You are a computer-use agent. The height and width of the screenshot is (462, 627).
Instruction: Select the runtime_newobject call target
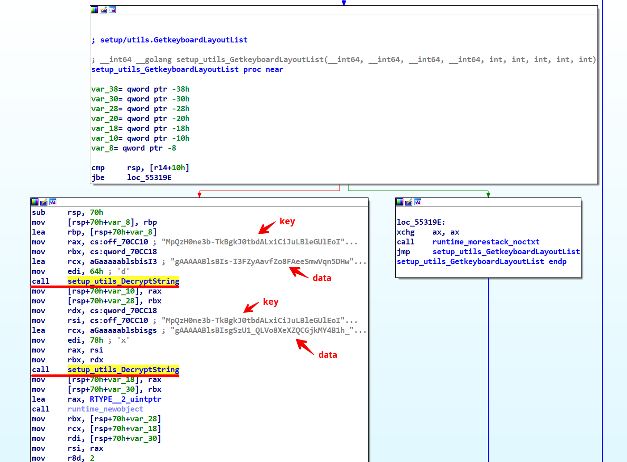tap(105, 409)
